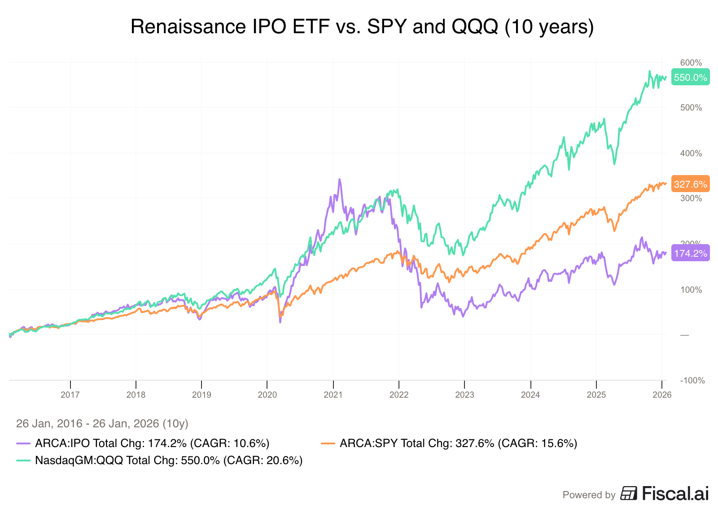Image resolution: width=718 pixels, height=509 pixels.
Task: Click the purple 174.2% IPO value badge
Action: point(690,253)
